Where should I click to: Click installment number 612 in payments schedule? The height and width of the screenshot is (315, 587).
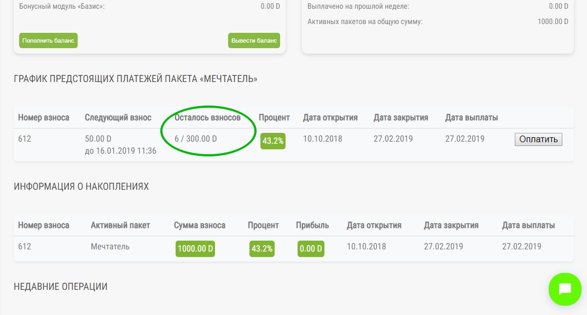(24, 139)
